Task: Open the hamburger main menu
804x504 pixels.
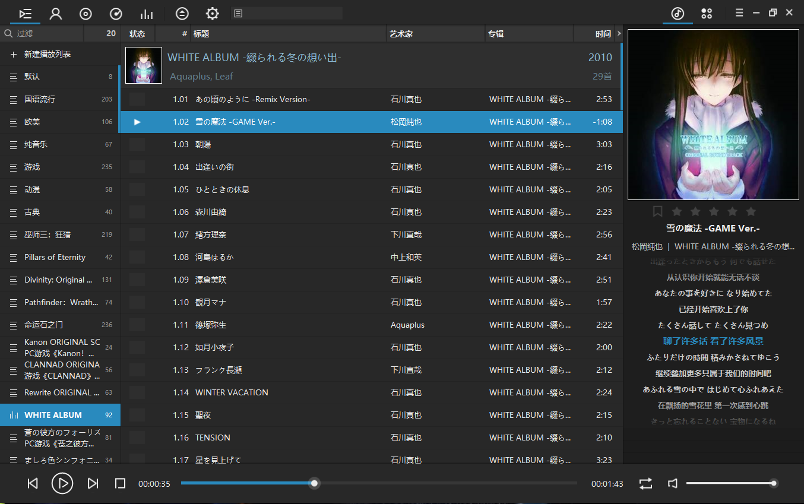Action: coord(739,13)
